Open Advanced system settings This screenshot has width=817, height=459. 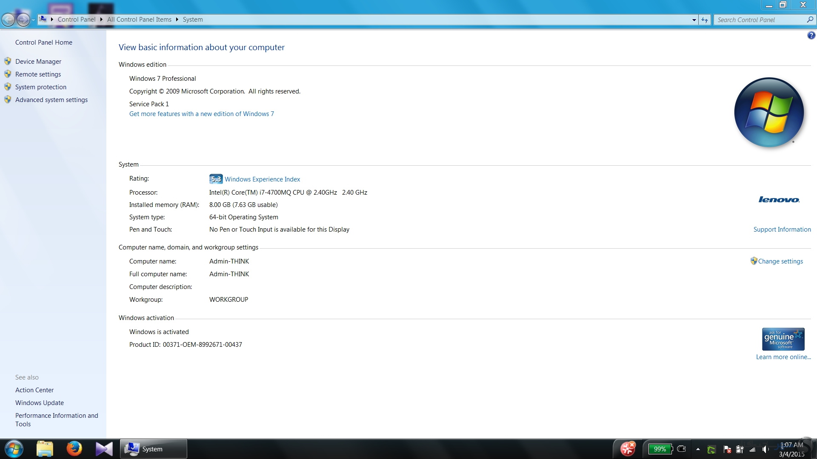click(x=51, y=100)
